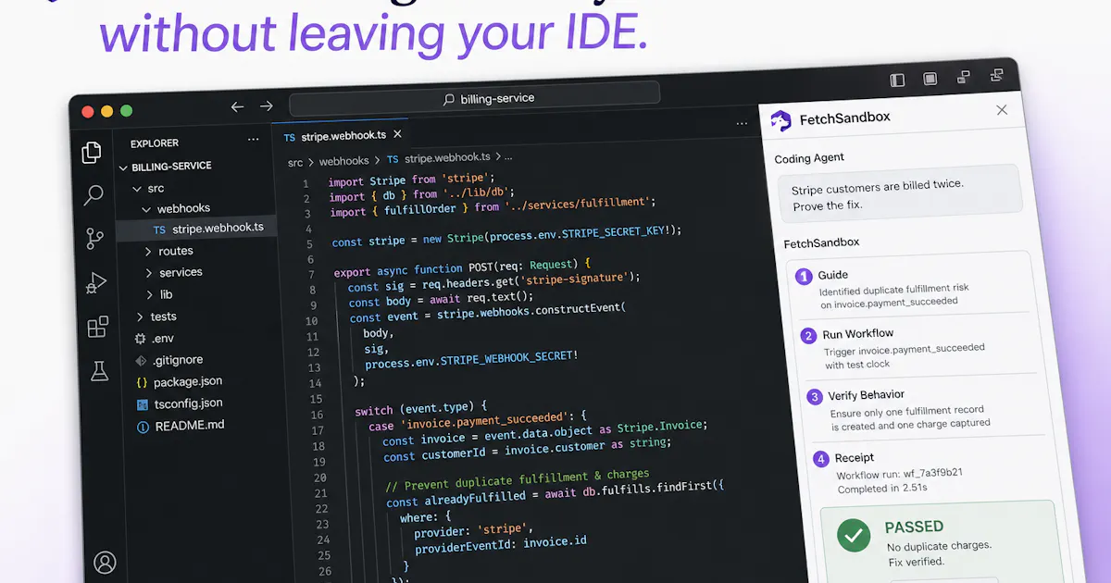Image resolution: width=1111 pixels, height=583 pixels.
Task: Click the "import Stripe from 'stripe'" code line
Action: click(412, 179)
